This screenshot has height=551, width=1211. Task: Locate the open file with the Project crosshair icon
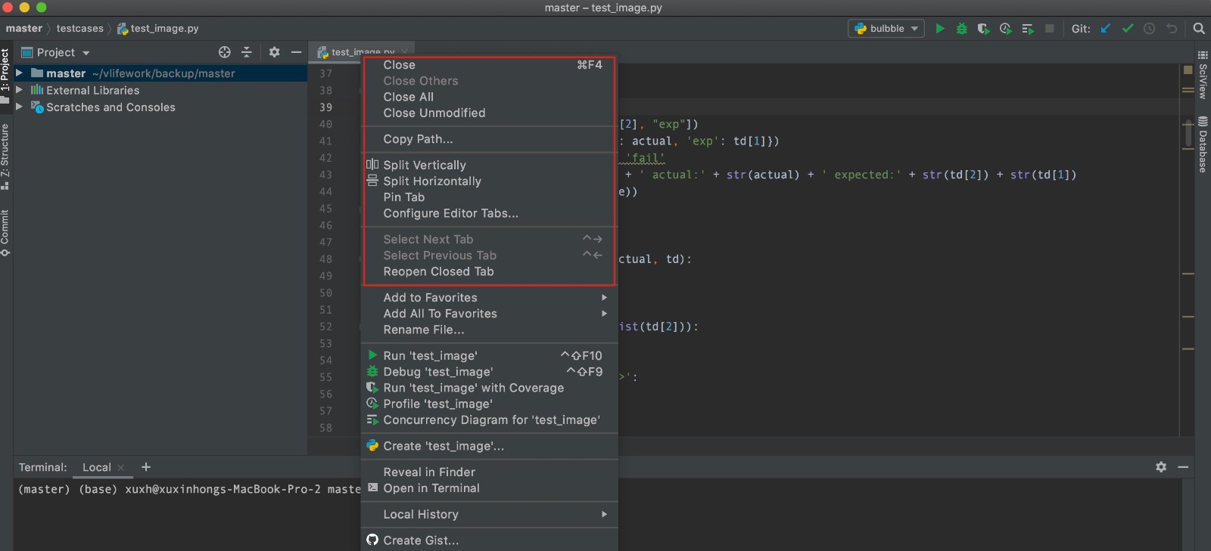[225, 52]
